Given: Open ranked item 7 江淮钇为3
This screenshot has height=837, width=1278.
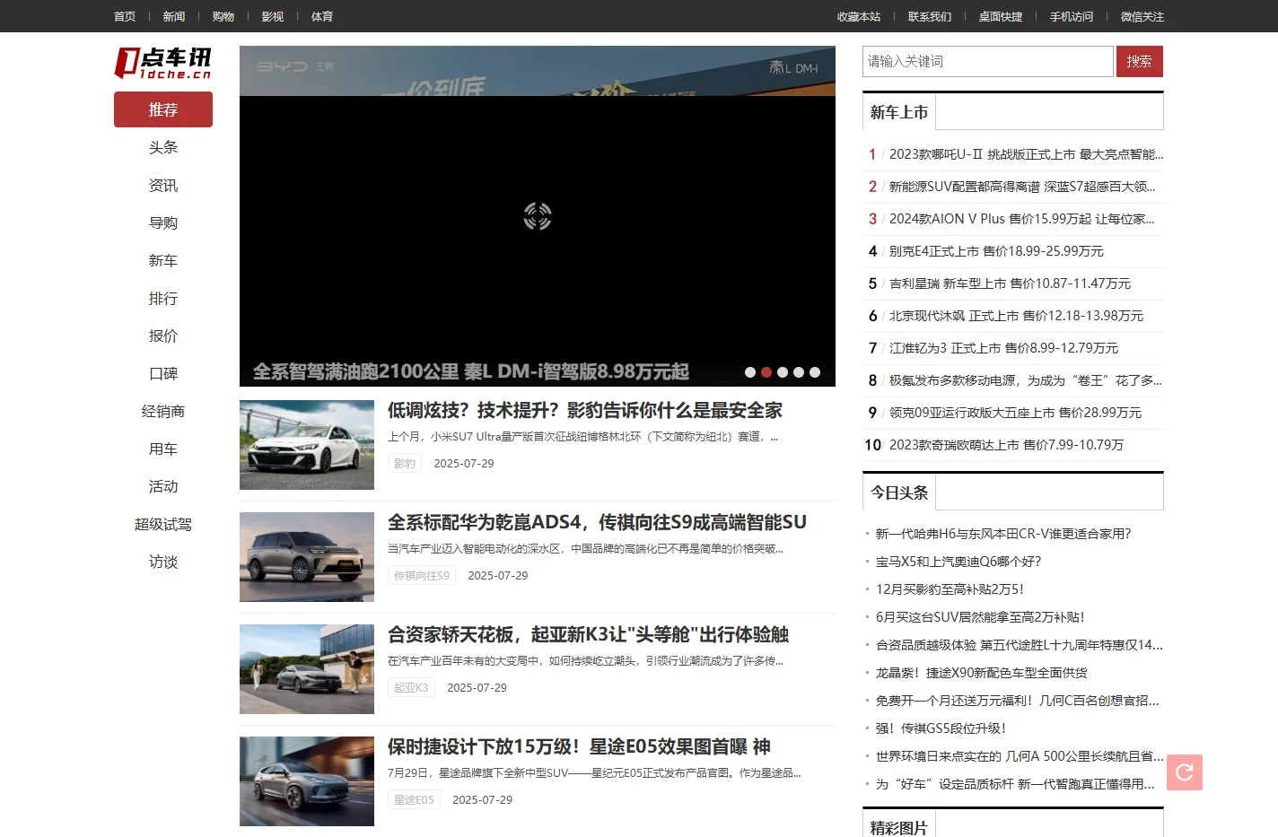Looking at the screenshot, I should click(x=1003, y=348).
